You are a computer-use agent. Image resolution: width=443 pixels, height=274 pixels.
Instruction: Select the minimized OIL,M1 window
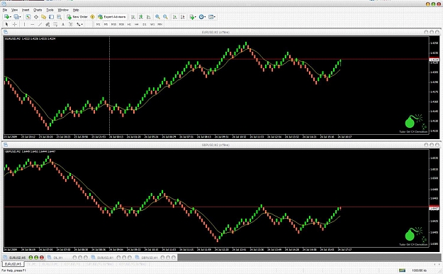pyautogui.click(x=58, y=258)
